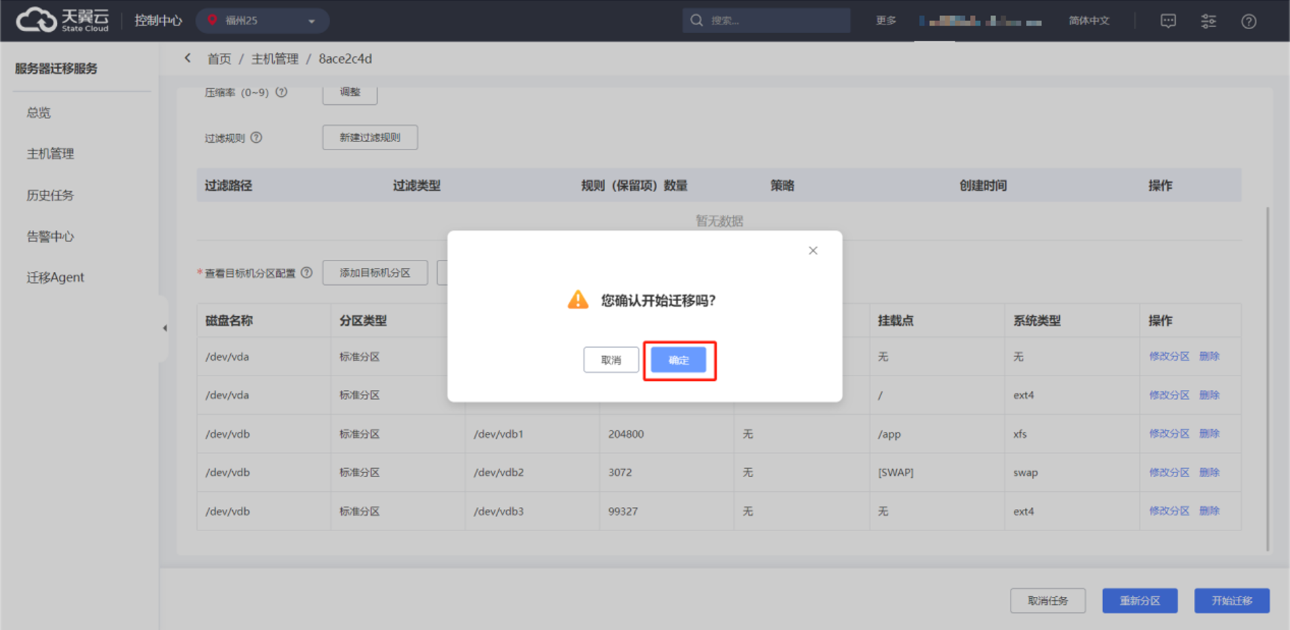Go to 主机管理 breadcrumb
The width and height of the screenshot is (1290, 630).
[275, 59]
